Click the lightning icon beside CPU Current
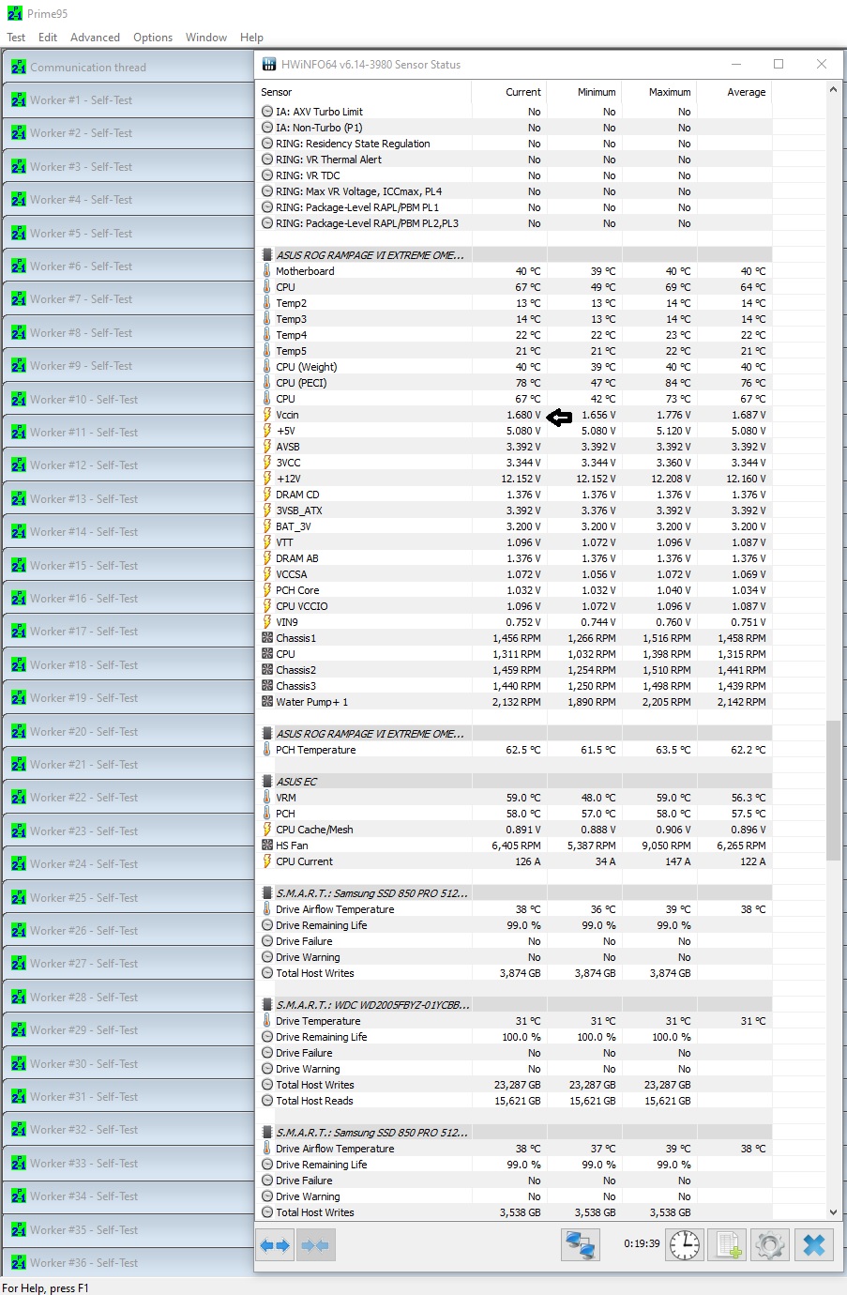 click(267, 861)
